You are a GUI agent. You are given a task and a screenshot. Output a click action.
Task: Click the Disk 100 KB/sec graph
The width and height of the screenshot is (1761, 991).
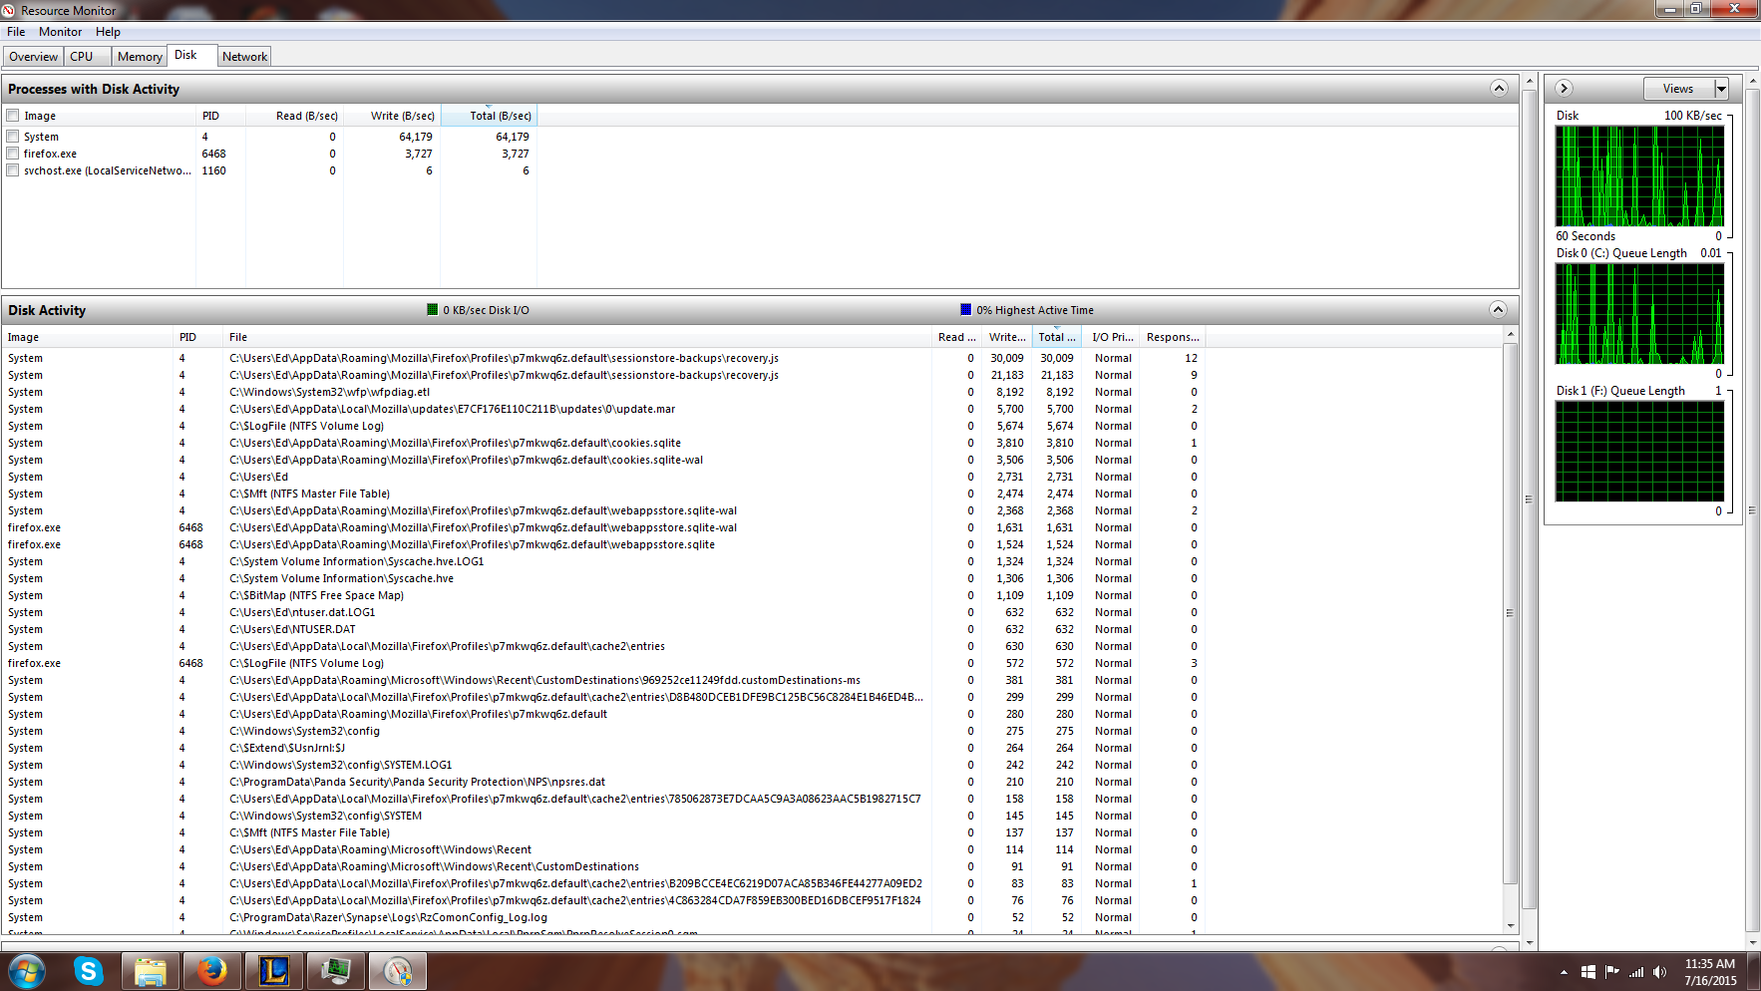pyautogui.click(x=1639, y=176)
